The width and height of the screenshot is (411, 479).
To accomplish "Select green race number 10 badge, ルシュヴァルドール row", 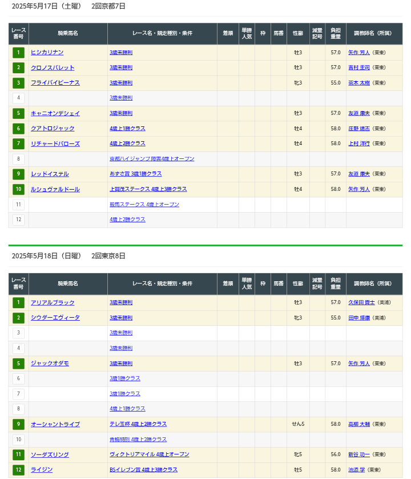I will (x=18, y=189).
